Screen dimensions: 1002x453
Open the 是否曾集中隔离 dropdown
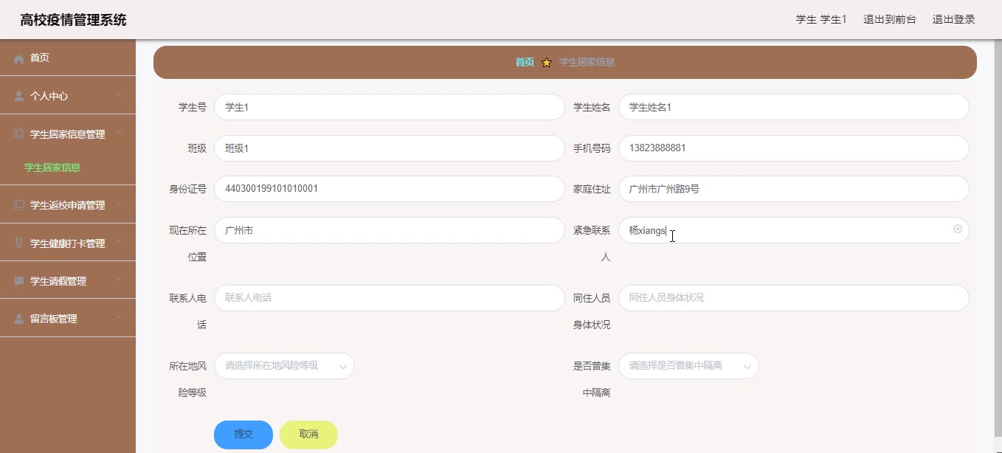click(x=688, y=366)
